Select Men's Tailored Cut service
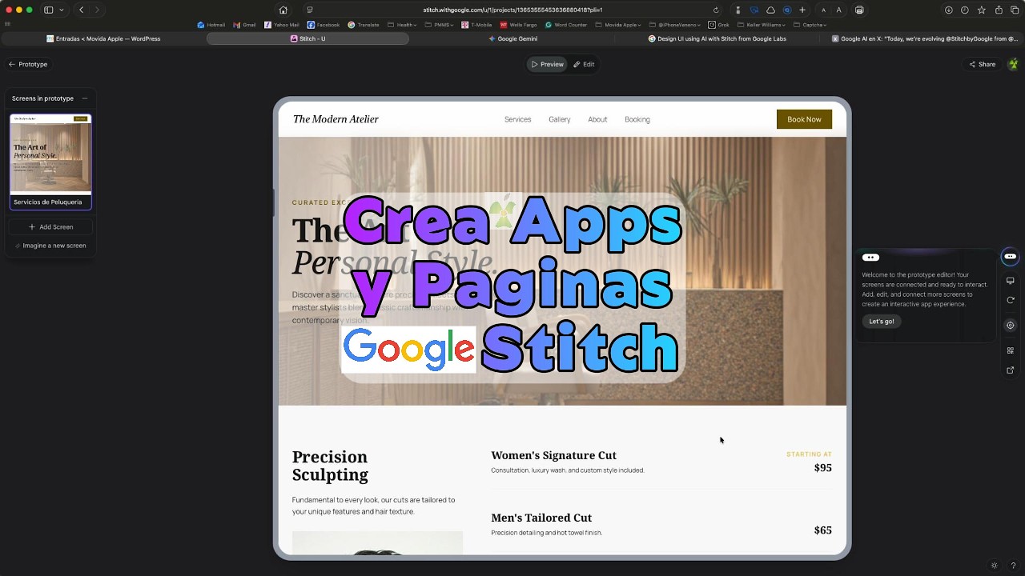The image size is (1025, 576). 541,518
